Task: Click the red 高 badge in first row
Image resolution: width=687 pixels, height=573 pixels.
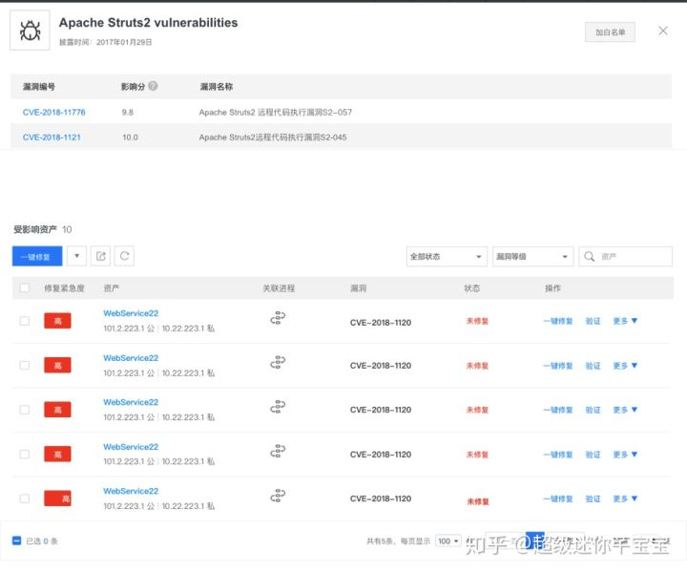Action: (57, 321)
